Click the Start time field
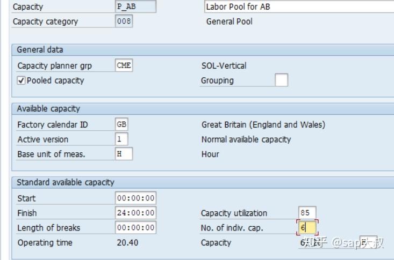394x260 pixels. pos(136,198)
